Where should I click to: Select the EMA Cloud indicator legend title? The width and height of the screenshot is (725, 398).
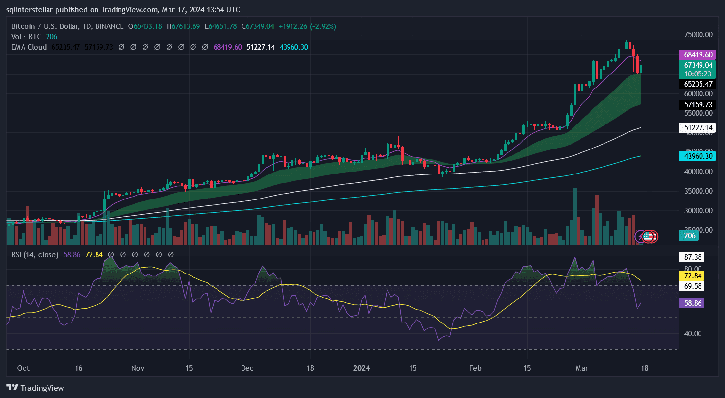tap(29, 47)
